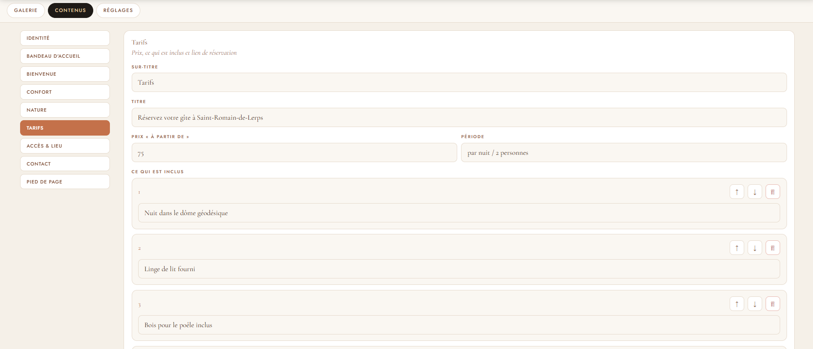Edit the Titre field 'Réservez votre gîte'
813x349 pixels.
(459, 118)
